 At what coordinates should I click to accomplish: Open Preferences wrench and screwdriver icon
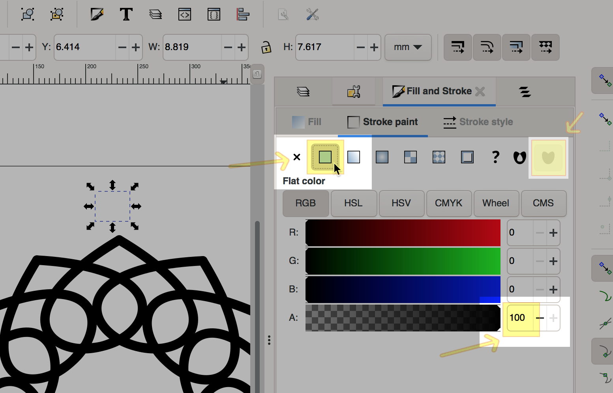point(312,15)
